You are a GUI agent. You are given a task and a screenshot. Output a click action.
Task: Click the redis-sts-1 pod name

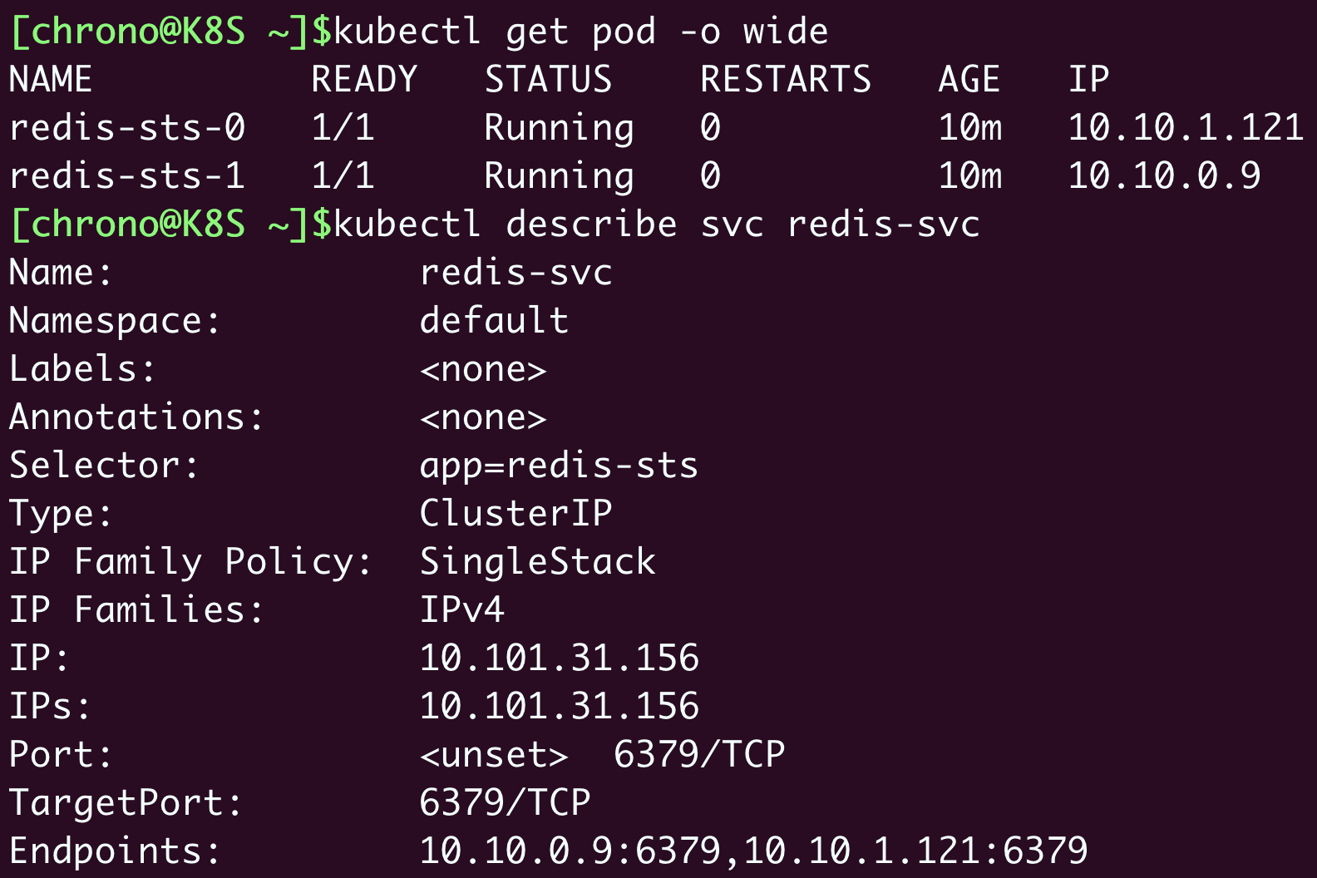[127, 176]
